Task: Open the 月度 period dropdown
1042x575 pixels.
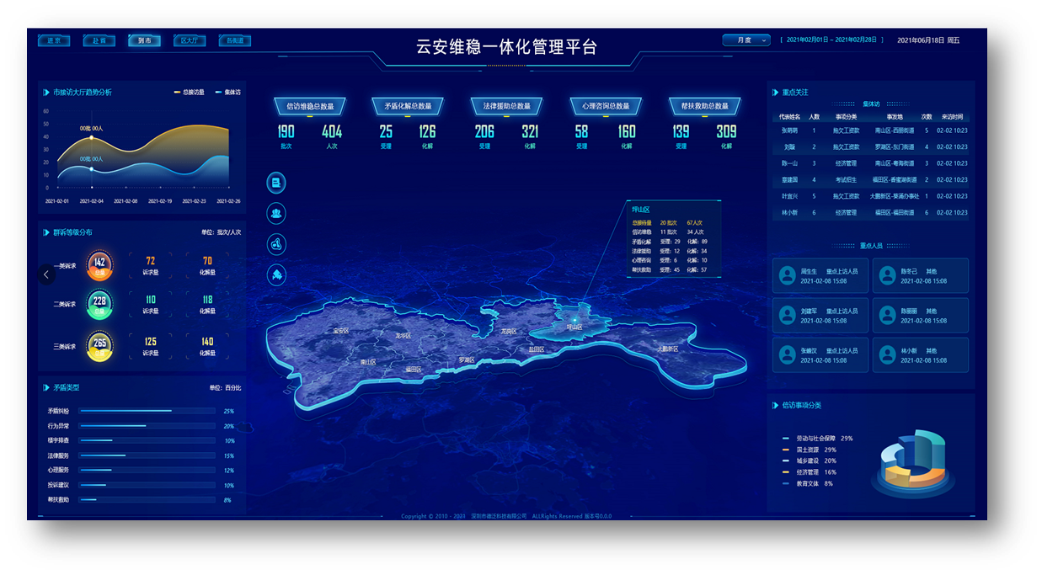Action: (745, 40)
